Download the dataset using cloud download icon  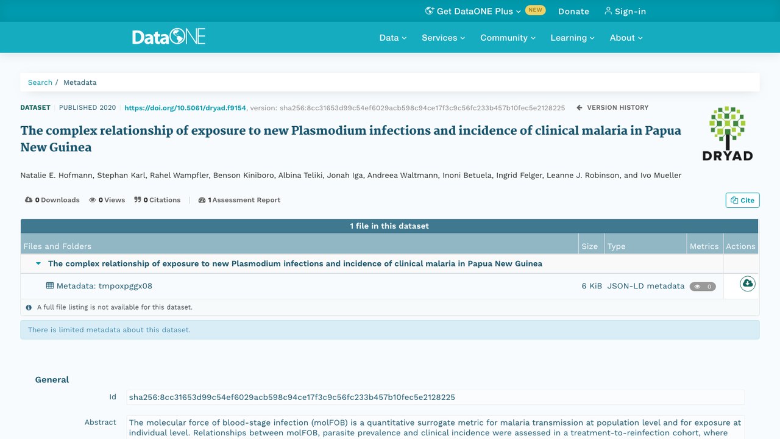[x=748, y=284]
